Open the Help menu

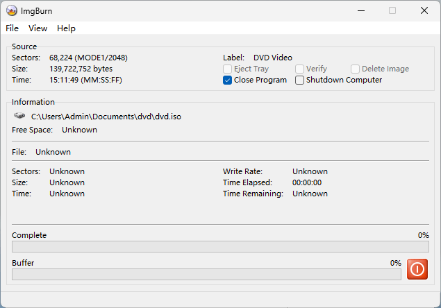pyautogui.click(x=66, y=28)
